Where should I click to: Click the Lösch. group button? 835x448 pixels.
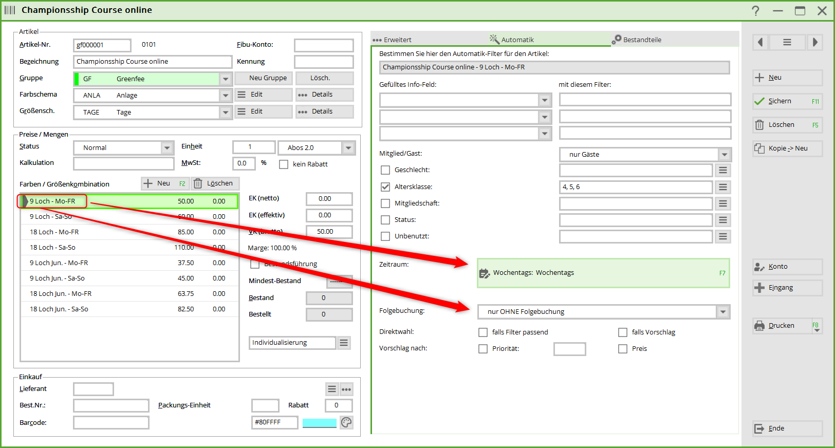[x=324, y=78]
